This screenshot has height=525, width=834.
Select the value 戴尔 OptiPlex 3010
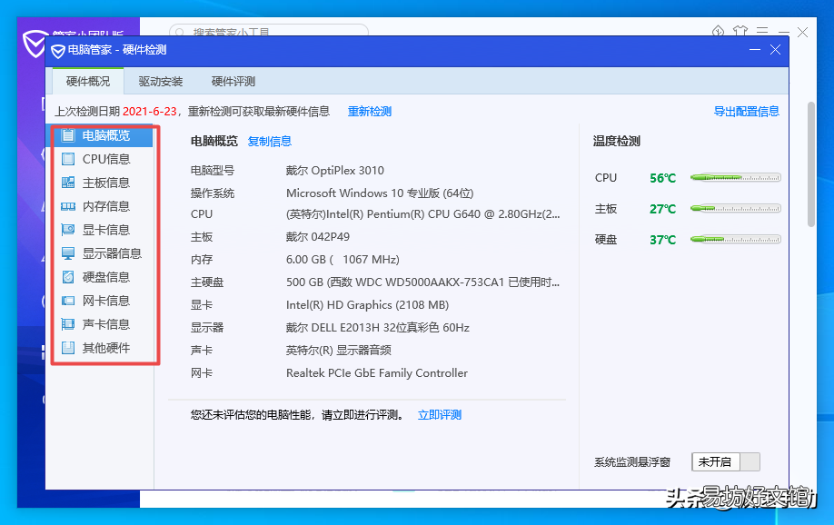pyautogui.click(x=335, y=170)
